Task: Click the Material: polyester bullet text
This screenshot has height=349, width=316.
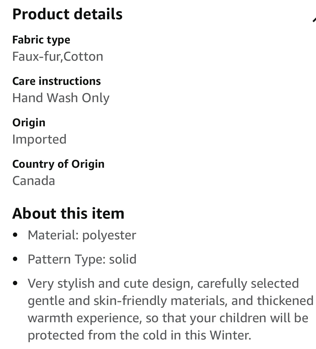Action: (82, 235)
